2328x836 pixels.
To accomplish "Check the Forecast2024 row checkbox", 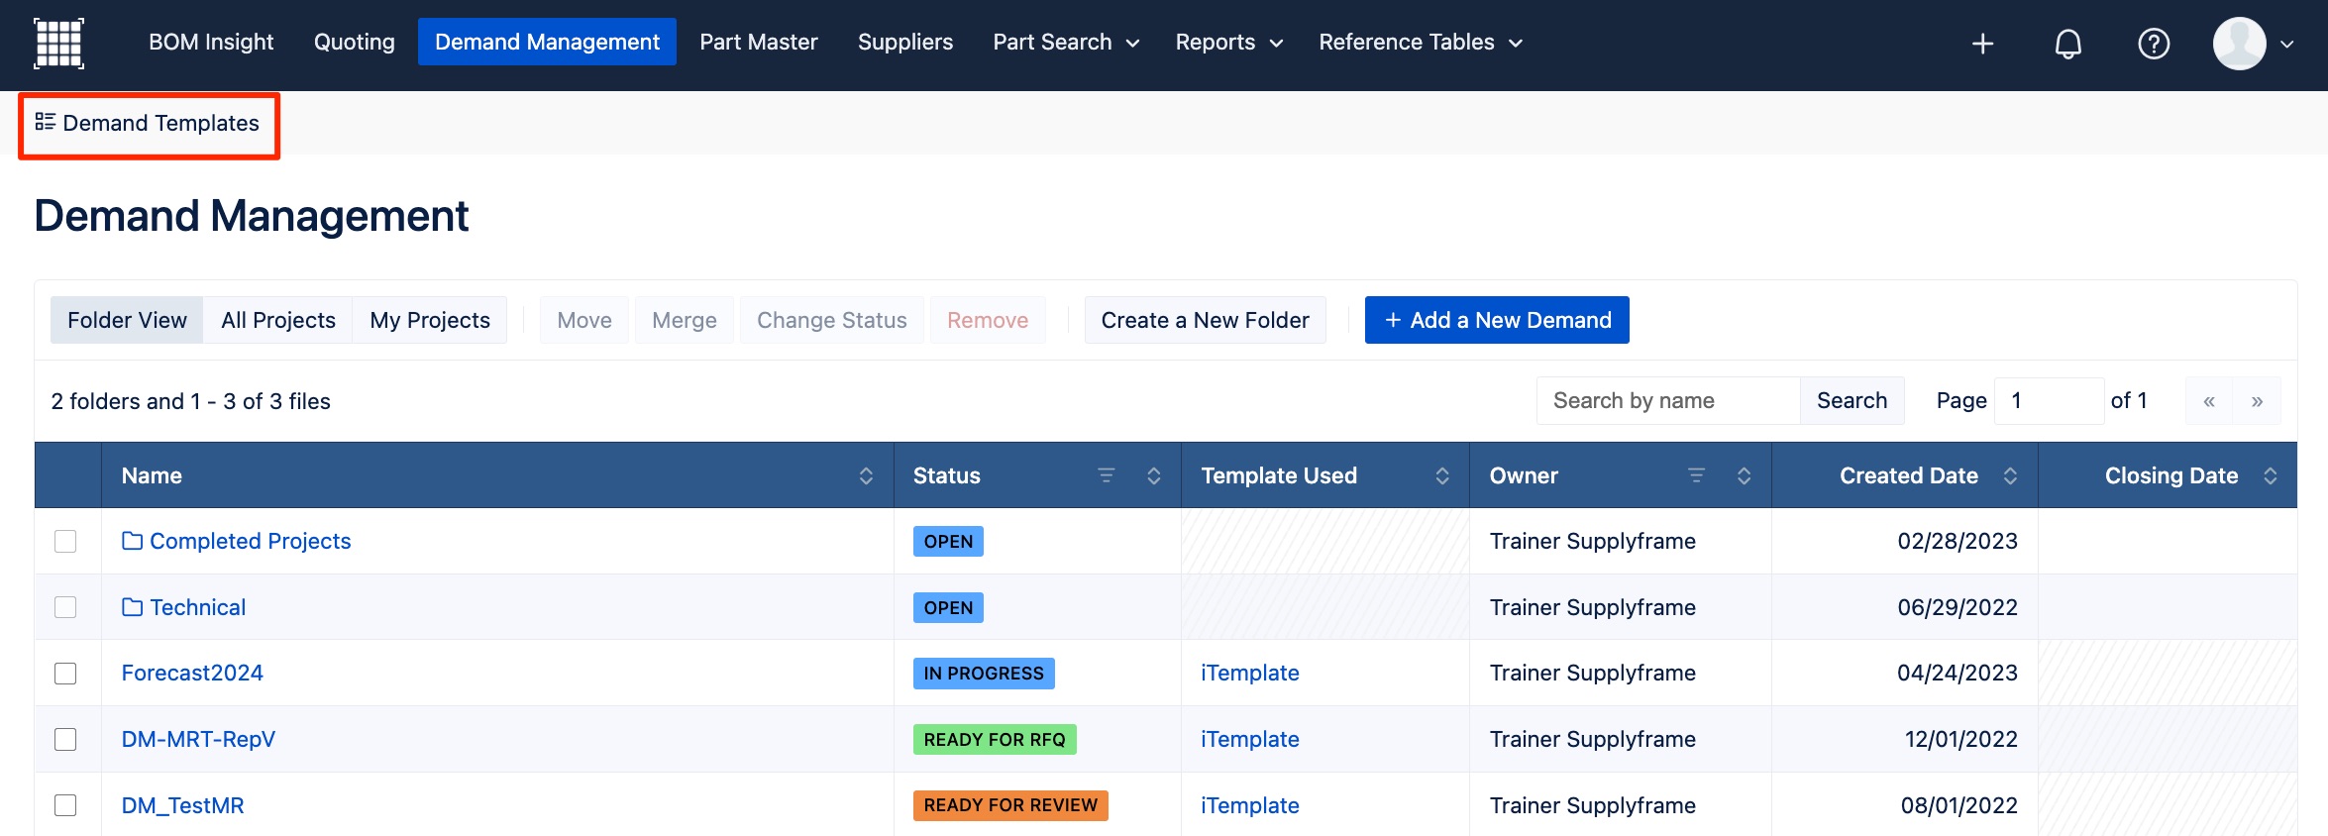I will coord(65,674).
